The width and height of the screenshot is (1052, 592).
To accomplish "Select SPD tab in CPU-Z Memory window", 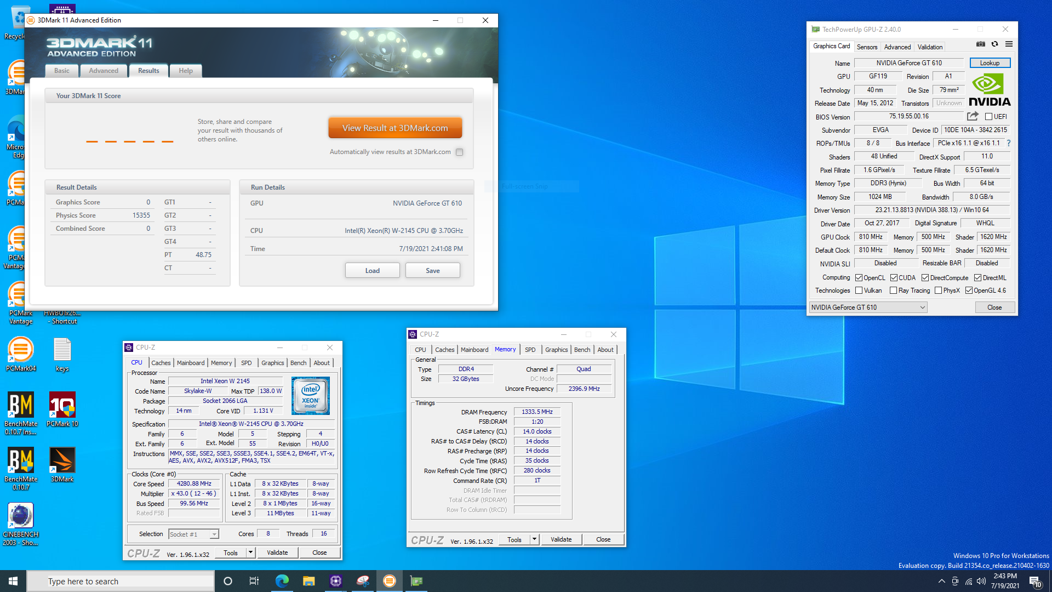I will click(530, 350).
